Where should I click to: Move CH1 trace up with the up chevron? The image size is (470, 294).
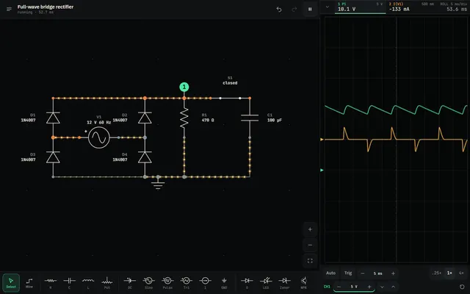[393, 287]
